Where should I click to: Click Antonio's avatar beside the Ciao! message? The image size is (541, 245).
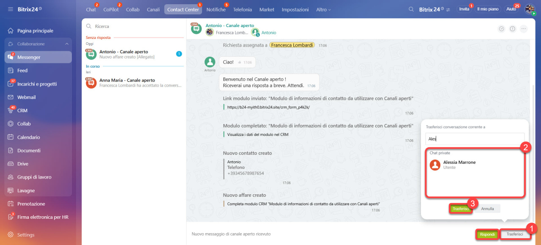(210, 62)
